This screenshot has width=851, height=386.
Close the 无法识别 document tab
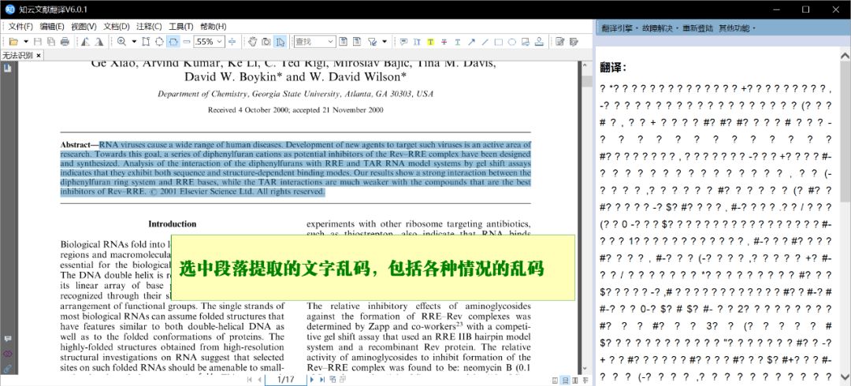coord(39,55)
